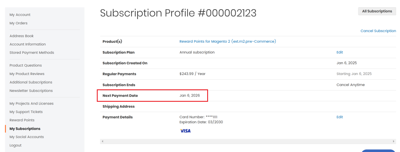The height and width of the screenshot is (152, 400).
Task: Click the horizontal scrollbar track
Action: [x=248, y=141]
